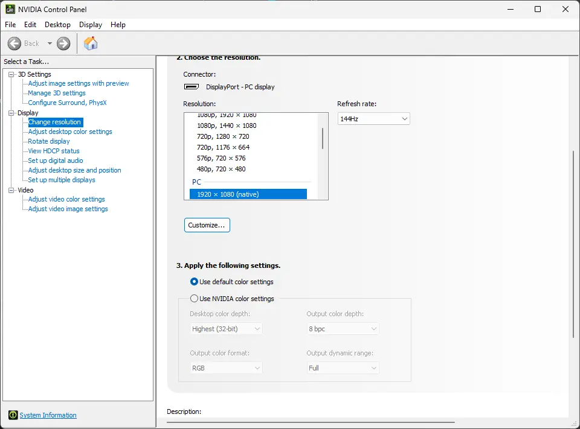The height and width of the screenshot is (429, 580).
Task: Open the Display menu
Action: pos(91,25)
